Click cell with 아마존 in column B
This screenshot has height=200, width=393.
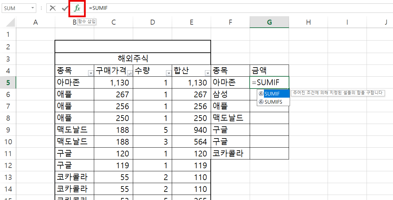coord(75,82)
